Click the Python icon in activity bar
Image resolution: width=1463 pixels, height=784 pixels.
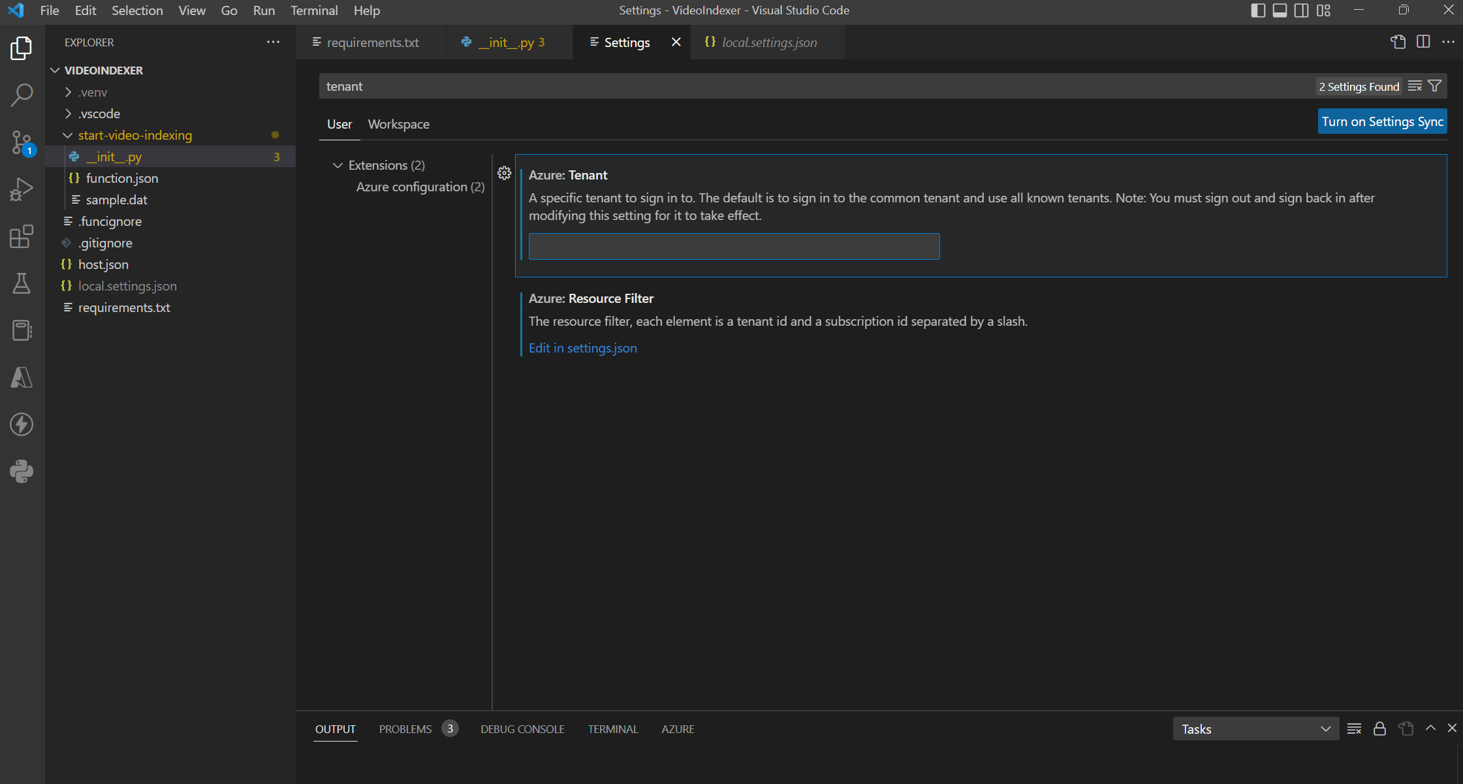click(22, 471)
